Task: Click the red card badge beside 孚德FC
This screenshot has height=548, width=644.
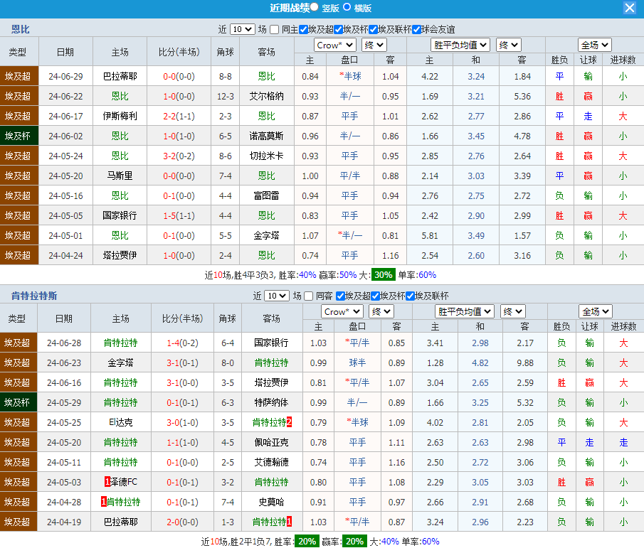Action: 107,482
